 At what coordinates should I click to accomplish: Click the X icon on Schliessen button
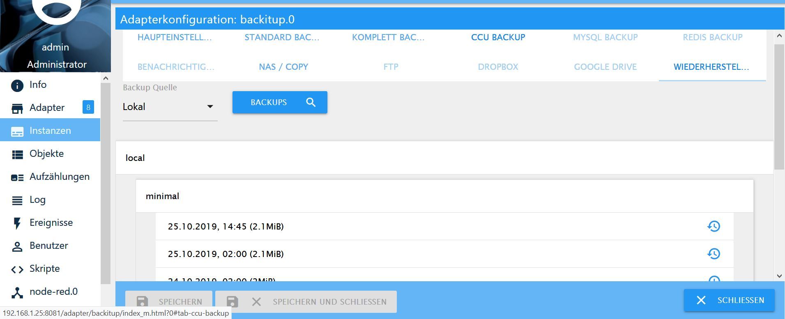point(701,300)
